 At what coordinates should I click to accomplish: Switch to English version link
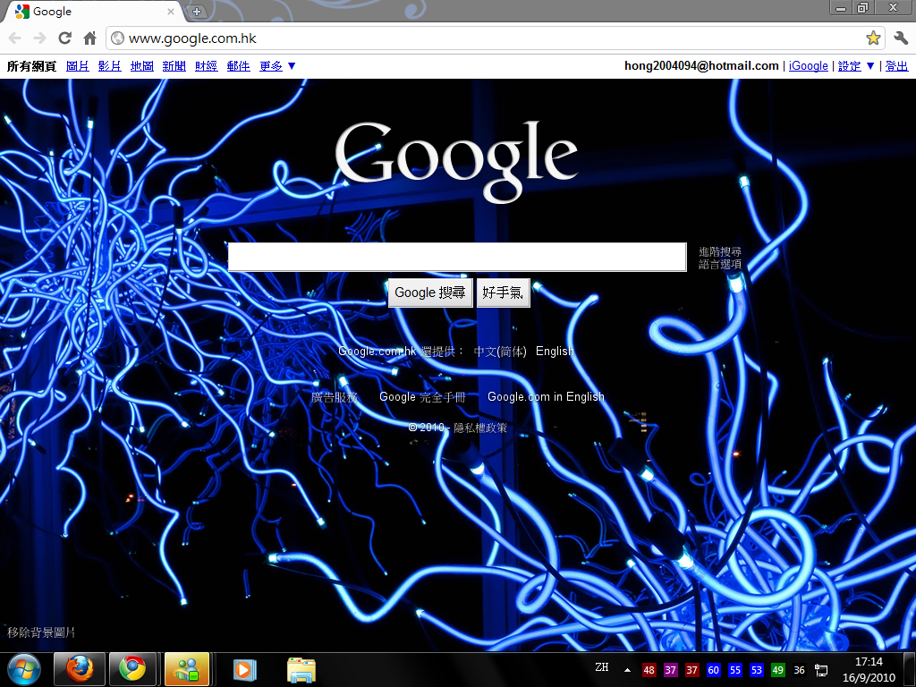[x=555, y=351]
